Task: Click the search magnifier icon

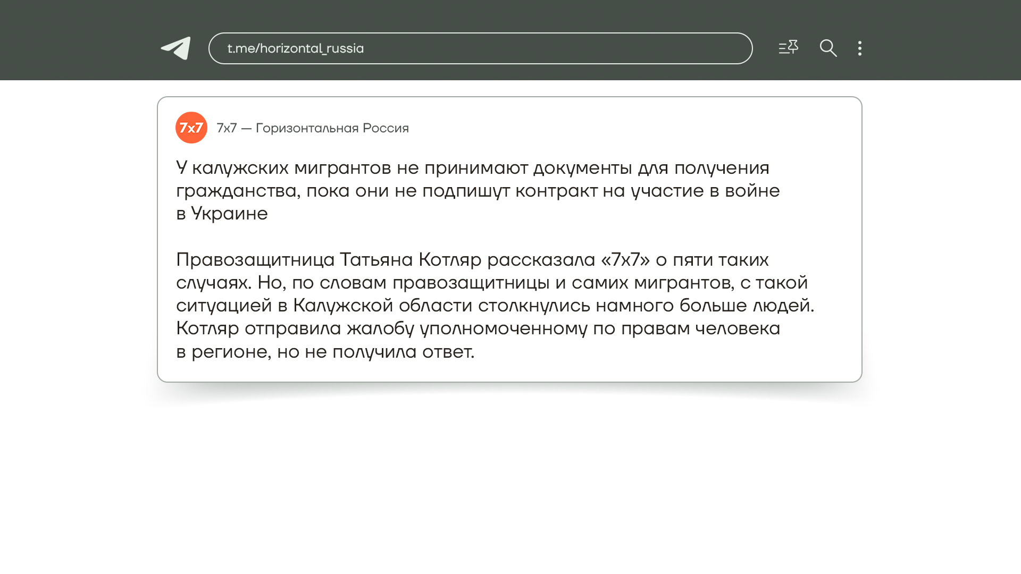Action: [x=828, y=48]
